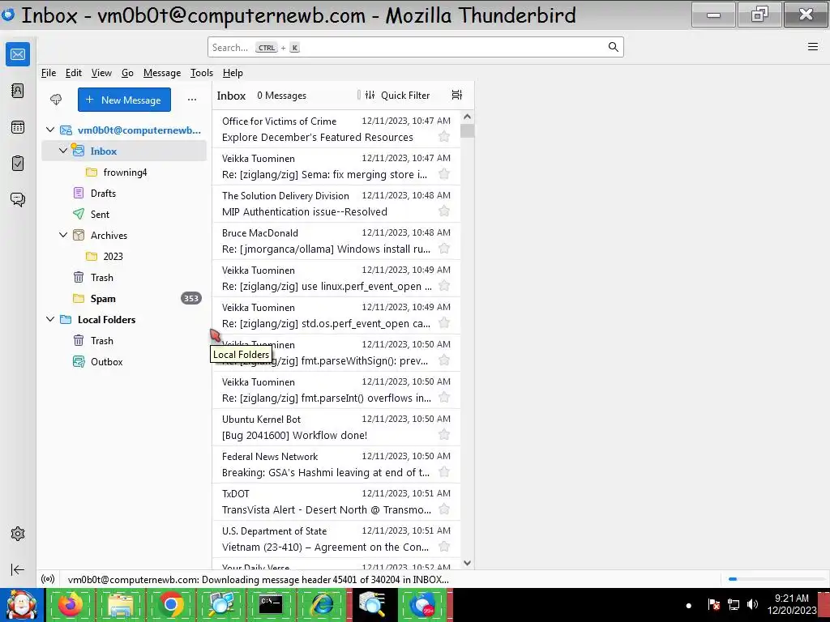
Task: Open the Outbox in Local Folders
Action: click(x=124, y=362)
